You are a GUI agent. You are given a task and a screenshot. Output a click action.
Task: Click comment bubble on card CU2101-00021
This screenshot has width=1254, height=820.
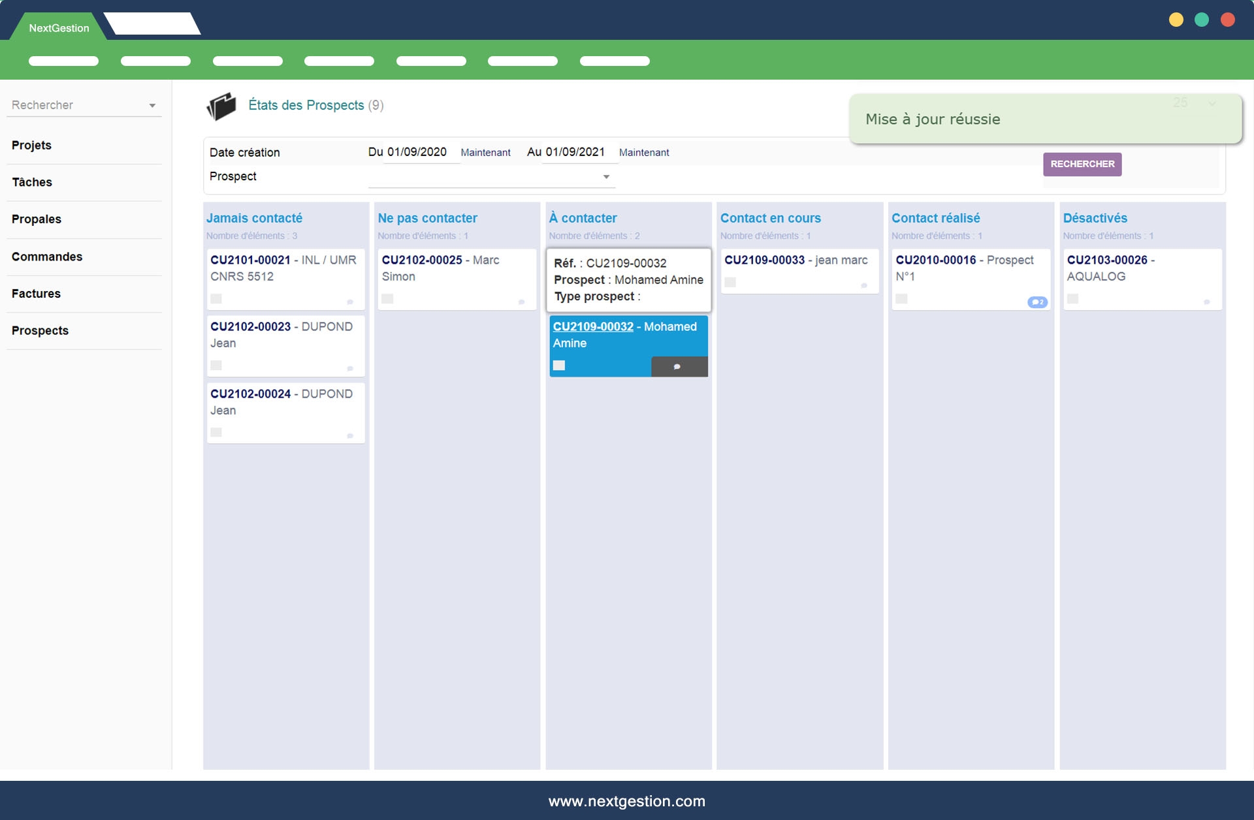coord(350,302)
